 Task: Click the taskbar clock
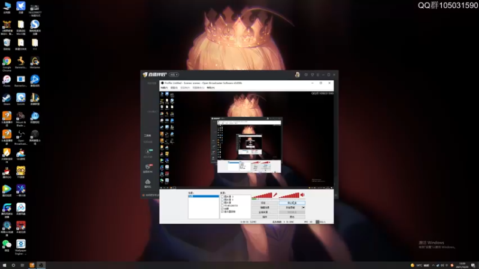463,265
